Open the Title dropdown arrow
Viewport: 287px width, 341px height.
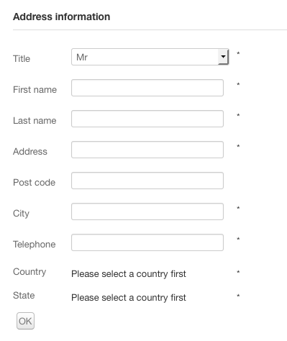tap(223, 57)
